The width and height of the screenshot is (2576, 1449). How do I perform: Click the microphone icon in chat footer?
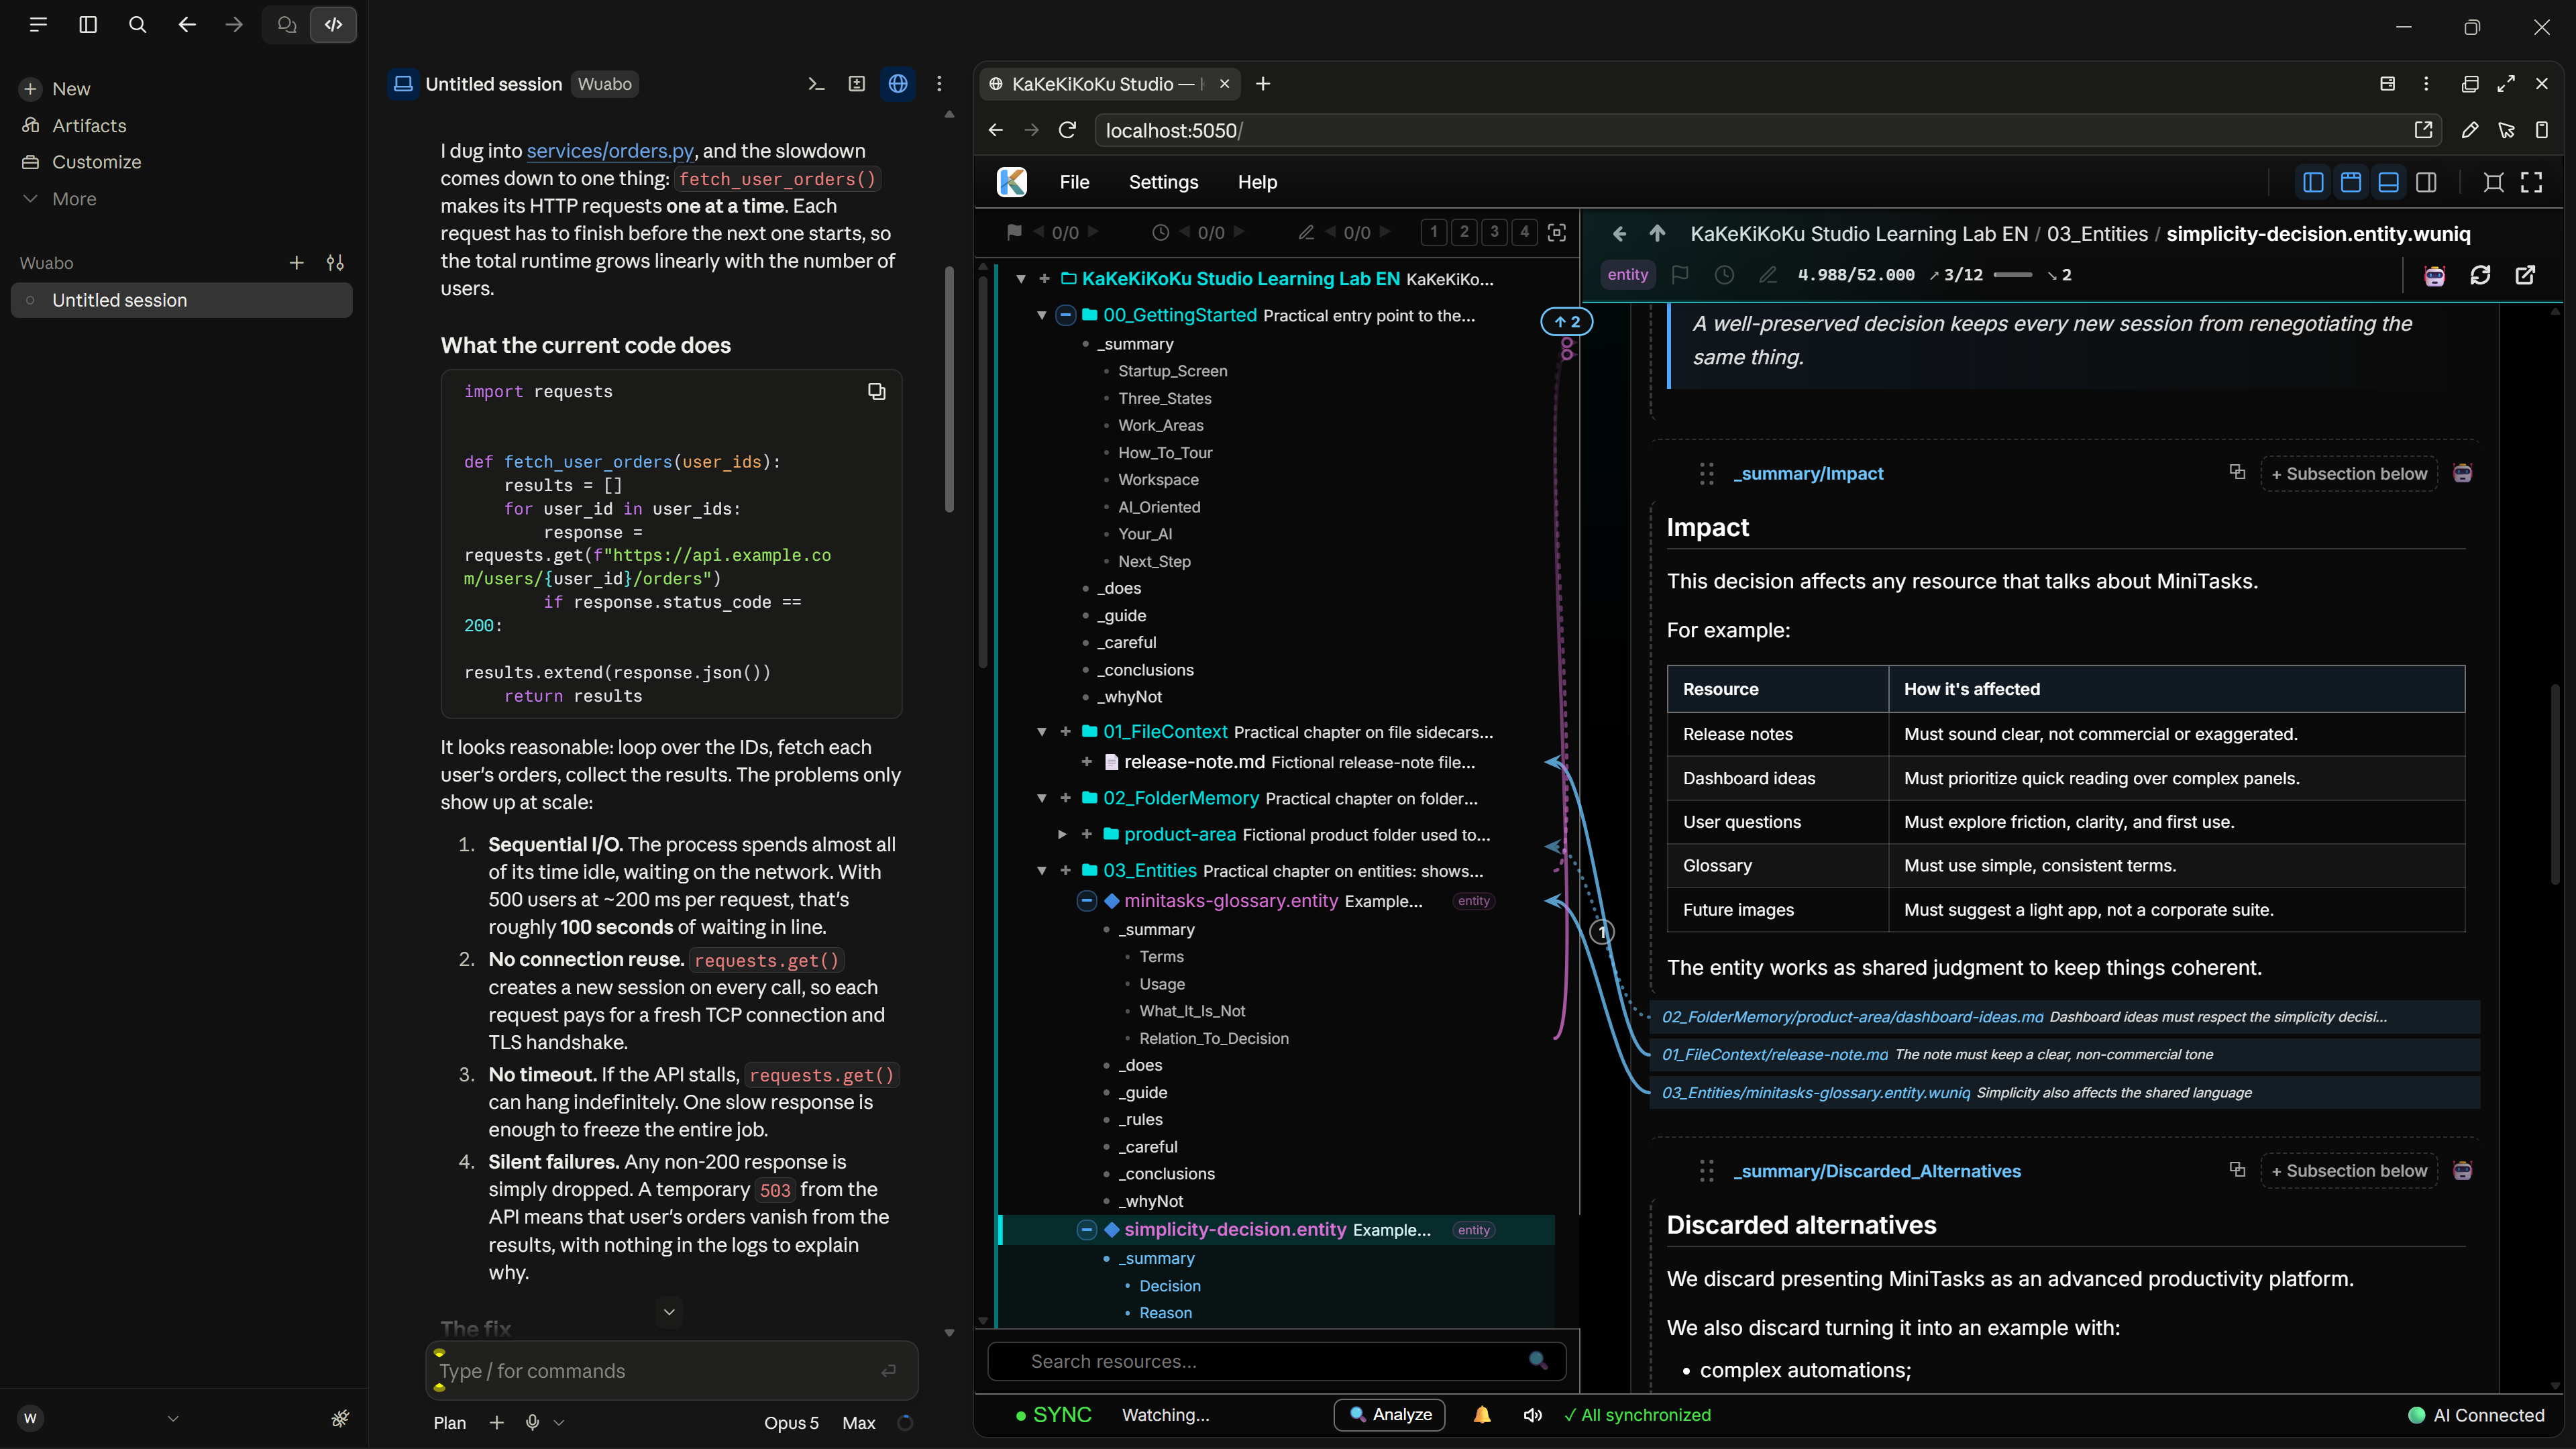pyautogui.click(x=533, y=1422)
